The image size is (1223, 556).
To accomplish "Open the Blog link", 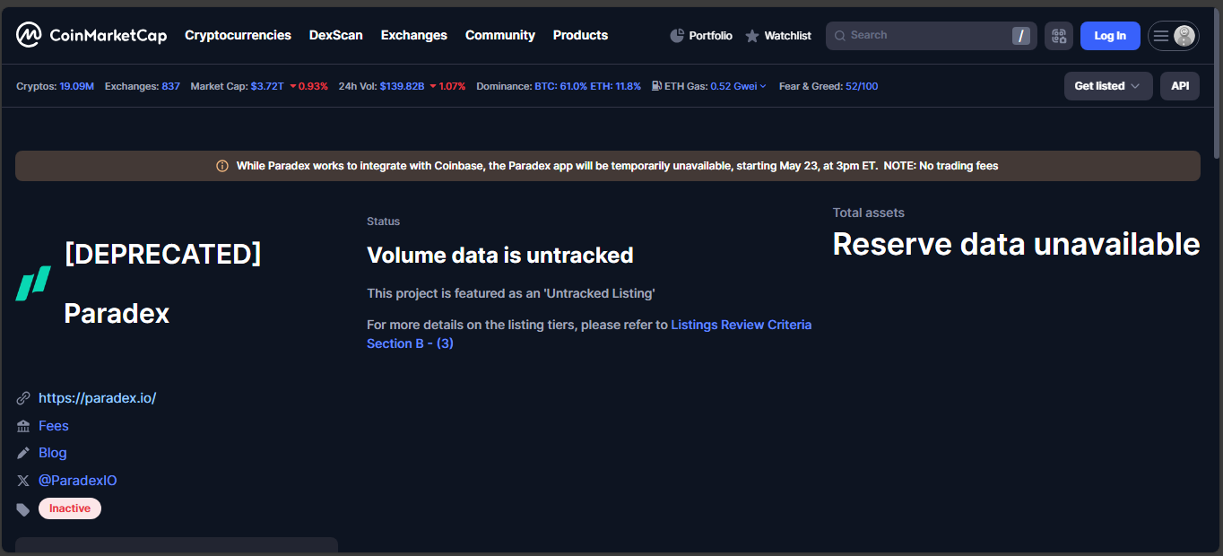I will coord(53,453).
